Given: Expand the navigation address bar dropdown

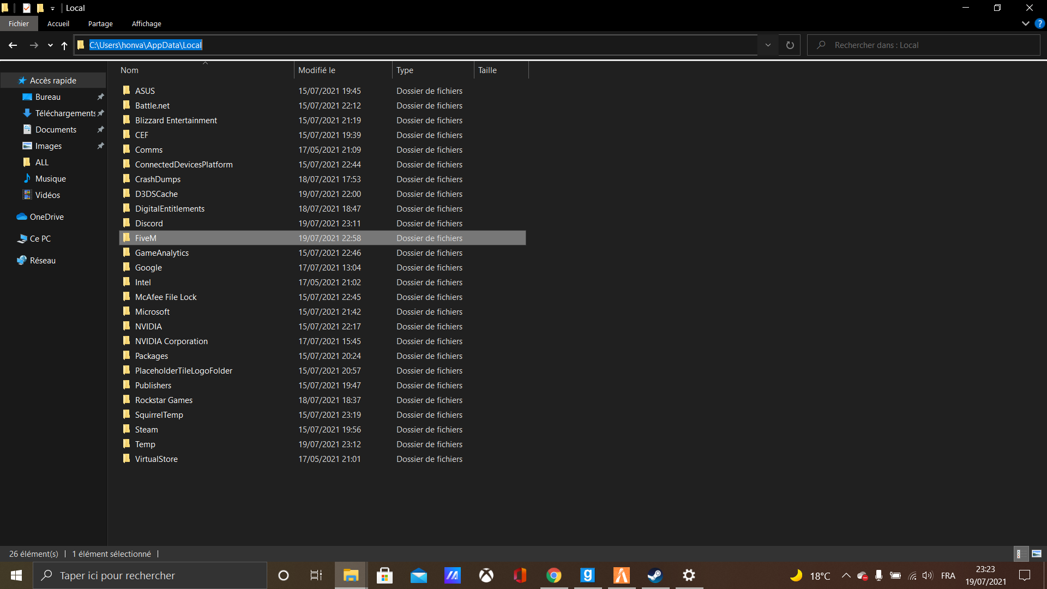Looking at the screenshot, I should tap(768, 45).
